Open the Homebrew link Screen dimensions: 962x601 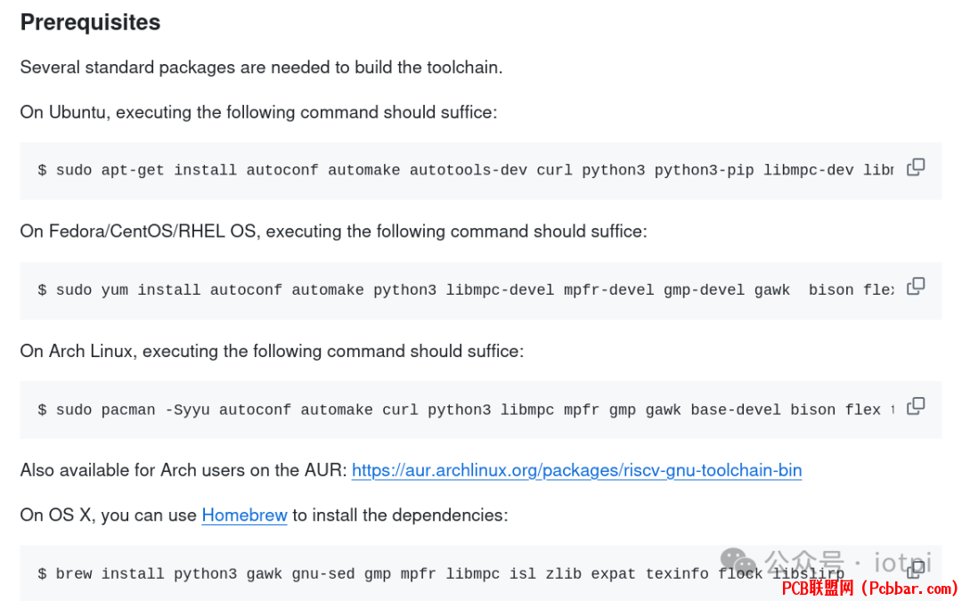pyautogui.click(x=244, y=516)
